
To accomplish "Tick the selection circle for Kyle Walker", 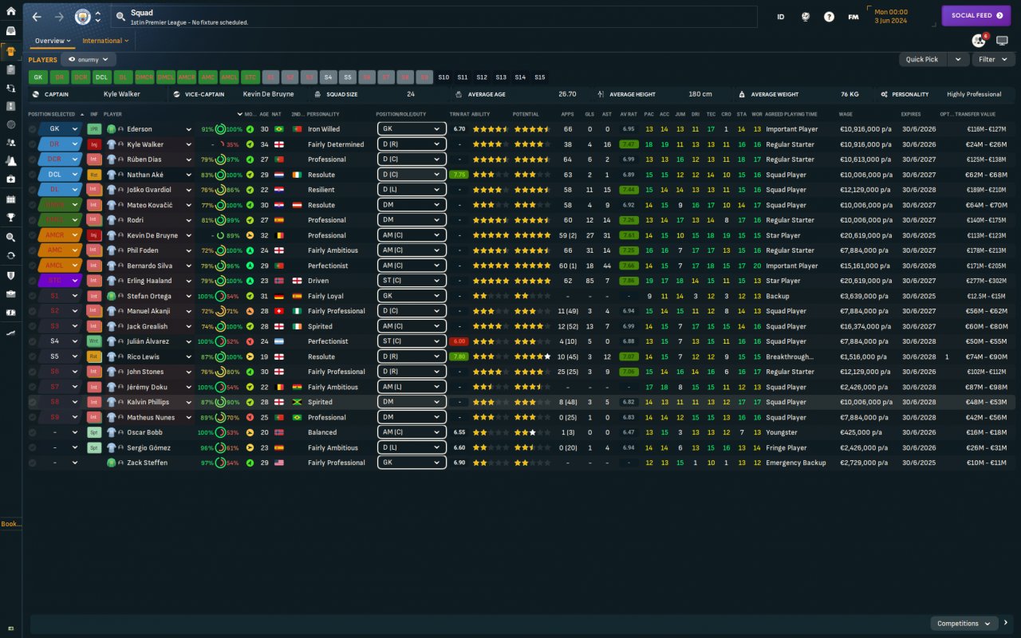I will pyautogui.click(x=33, y=144).
